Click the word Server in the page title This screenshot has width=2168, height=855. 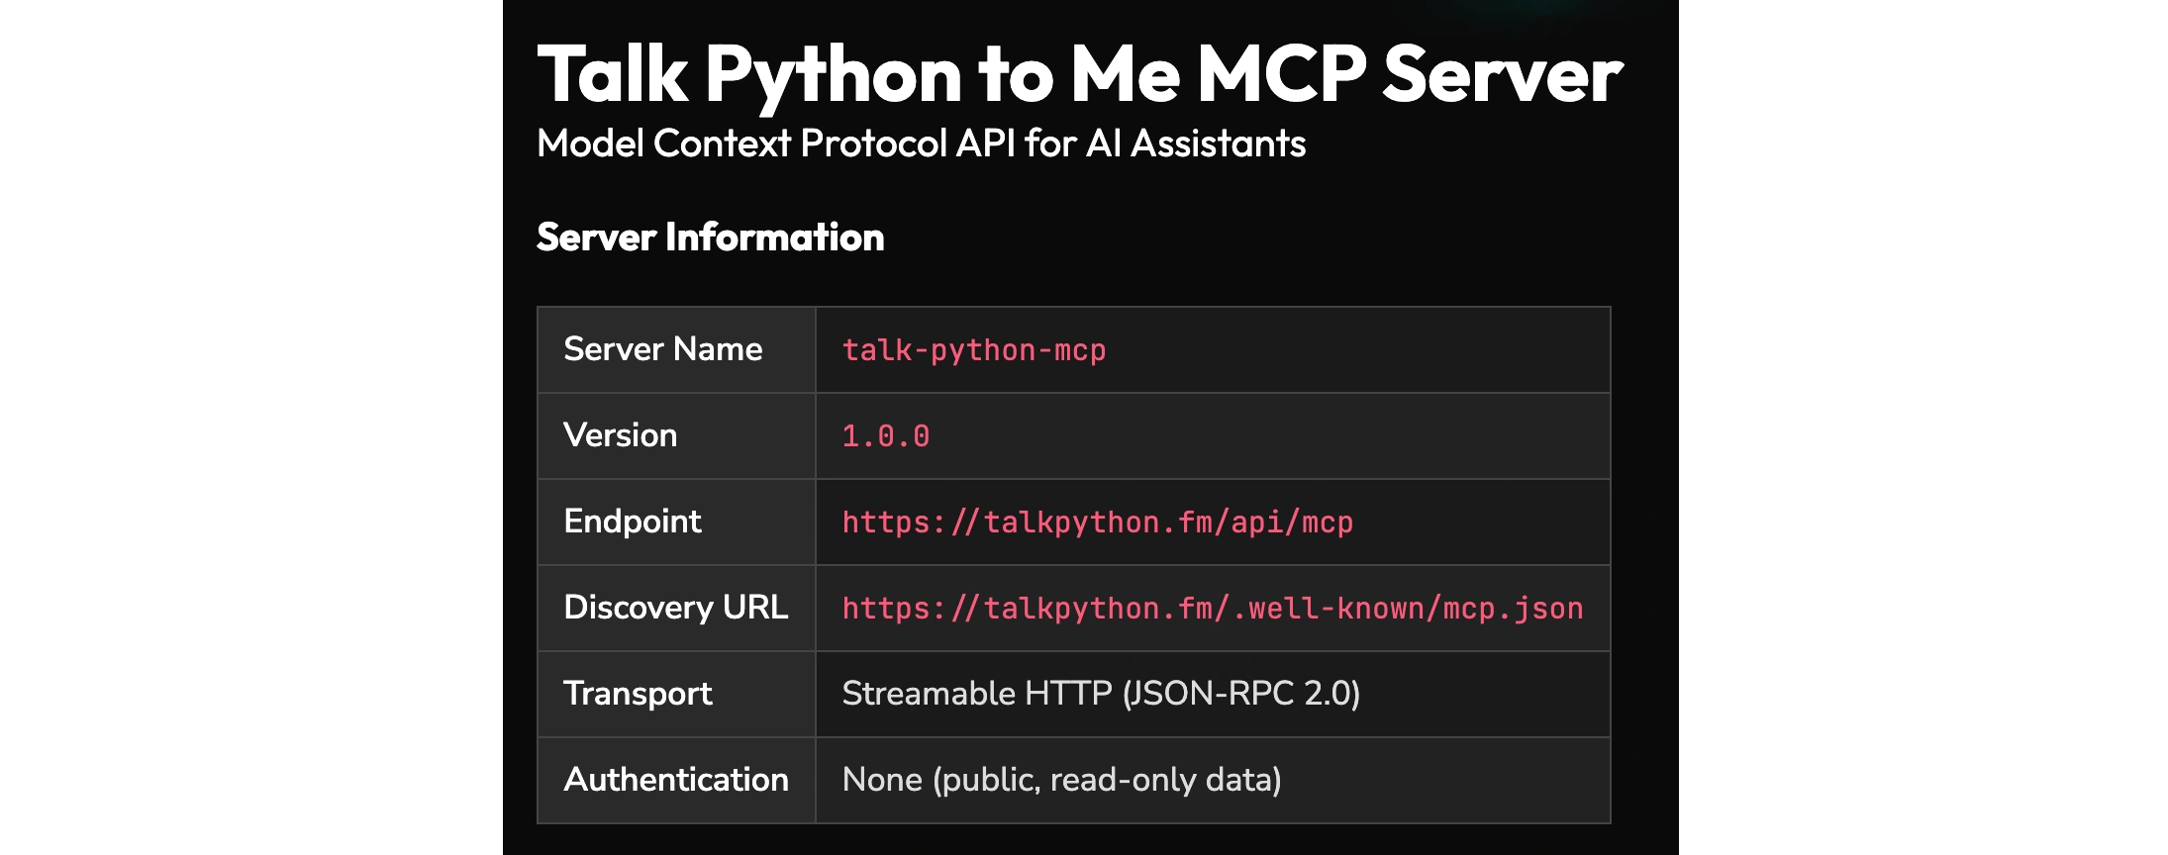point(1502,75)
